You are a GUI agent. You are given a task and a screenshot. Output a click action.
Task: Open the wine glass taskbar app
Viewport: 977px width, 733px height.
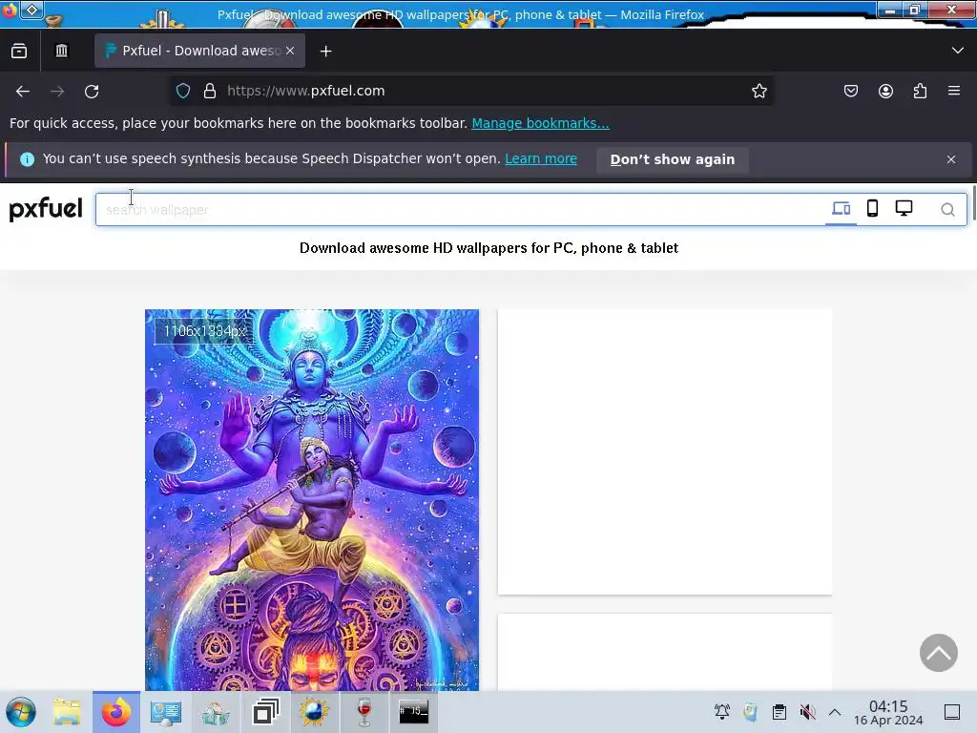tap(364, 712)
